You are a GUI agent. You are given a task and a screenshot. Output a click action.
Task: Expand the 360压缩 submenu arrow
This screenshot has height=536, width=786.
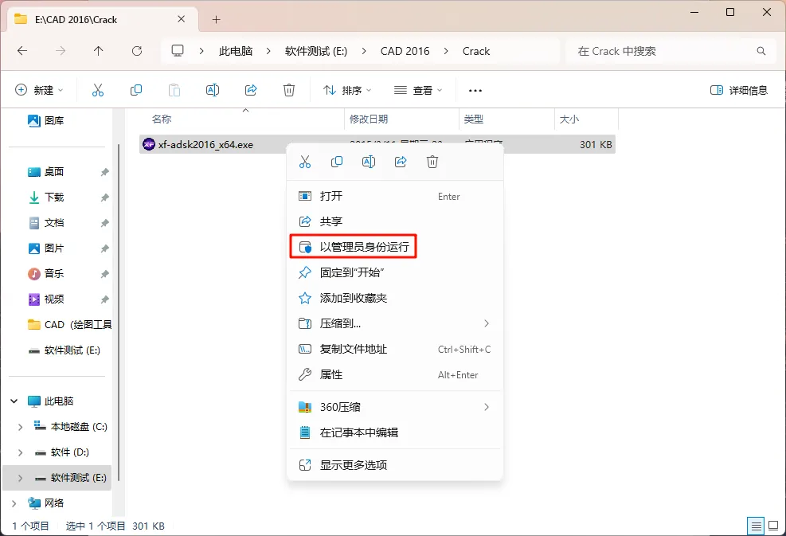click(x=487, y=407)
